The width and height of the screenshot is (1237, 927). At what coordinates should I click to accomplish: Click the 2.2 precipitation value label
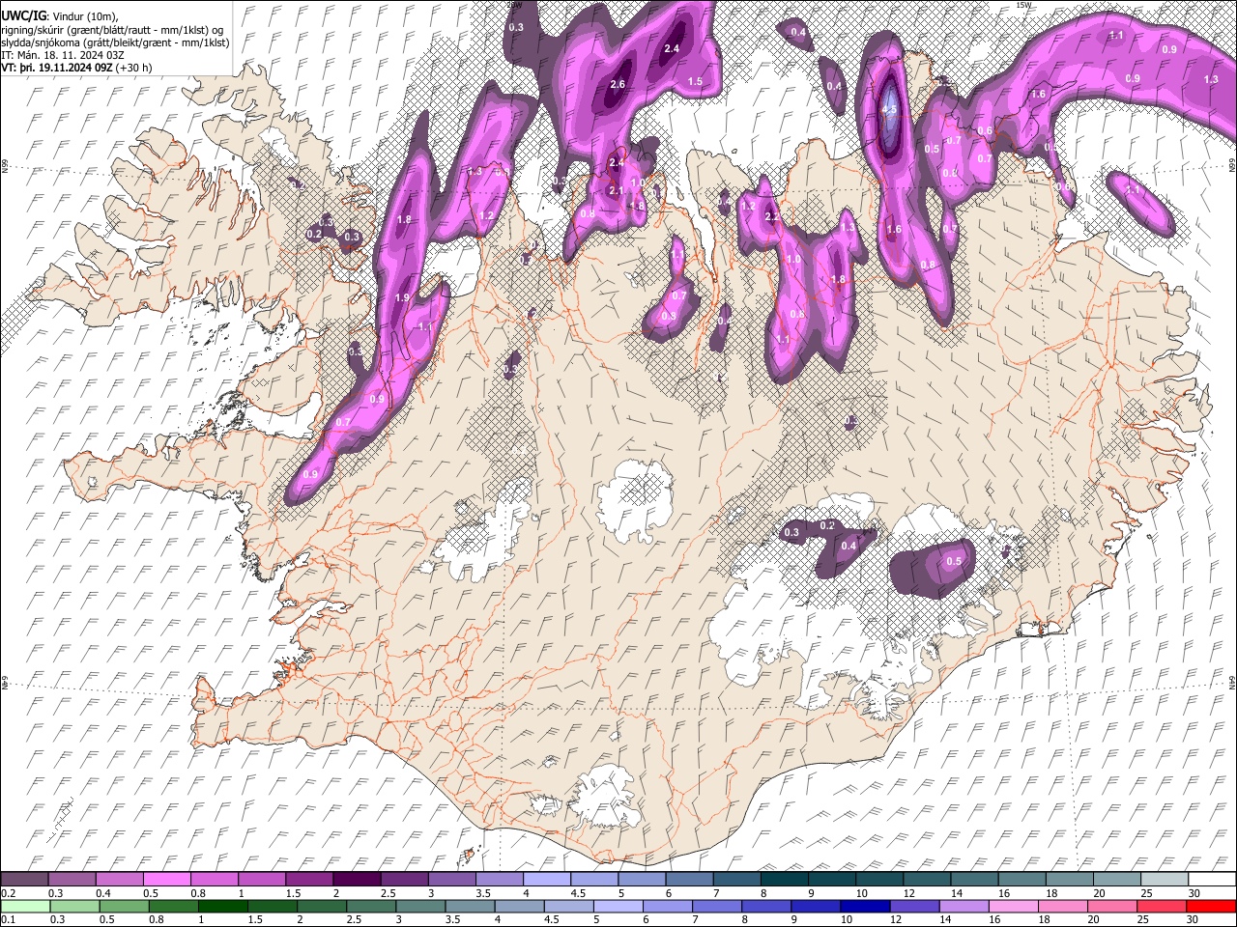[772, 216]
